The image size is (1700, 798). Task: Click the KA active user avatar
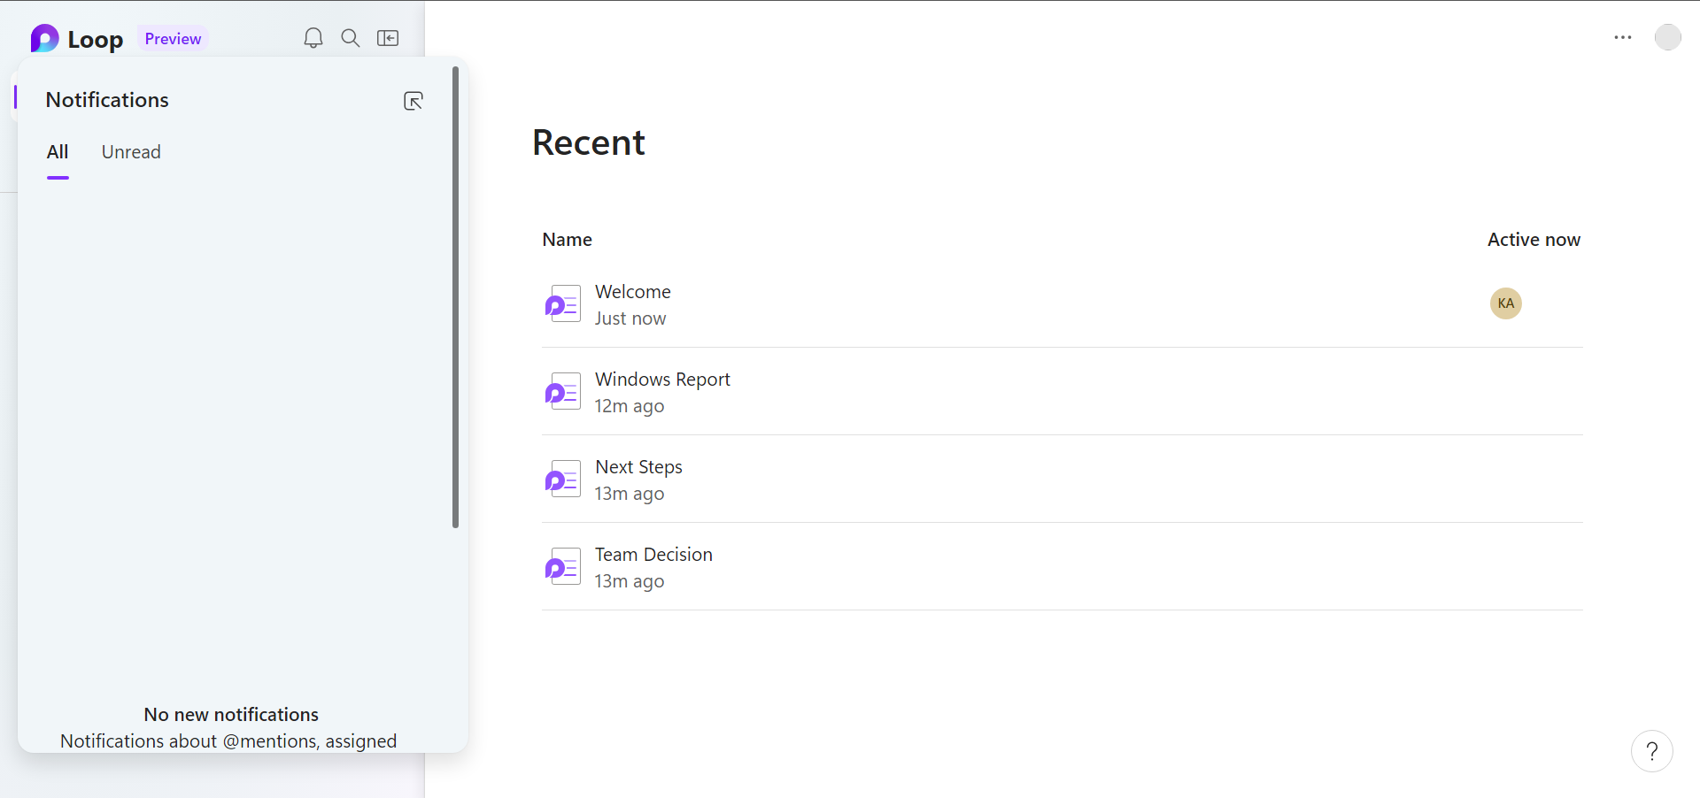[1506, 303]
